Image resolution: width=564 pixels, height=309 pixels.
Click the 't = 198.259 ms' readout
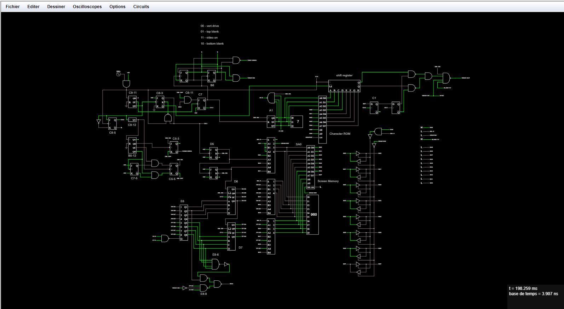click(x=523, y=288)
